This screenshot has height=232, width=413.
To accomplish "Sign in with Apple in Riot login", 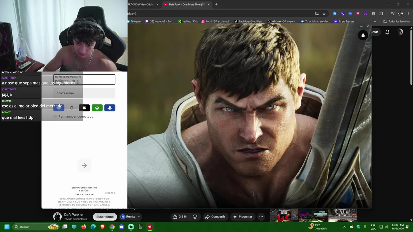I will [84, 108].
